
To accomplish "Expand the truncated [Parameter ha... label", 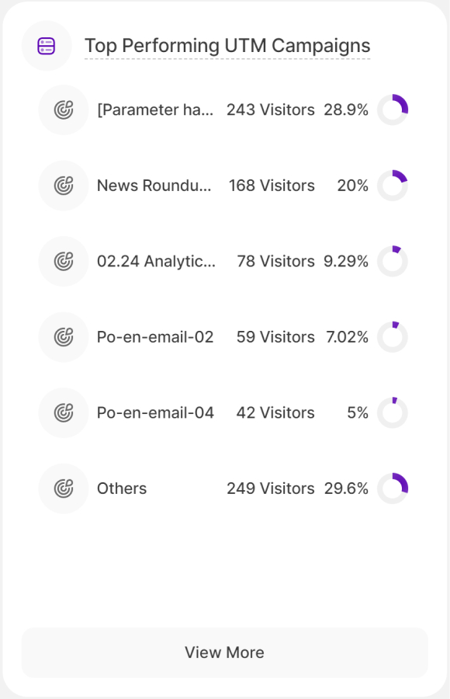I will tap(155, 110).
